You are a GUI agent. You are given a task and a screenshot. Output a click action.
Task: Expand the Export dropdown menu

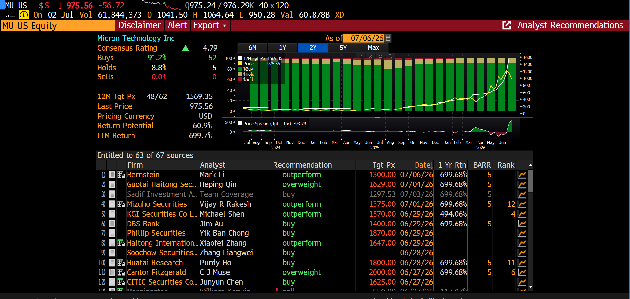[210, 25]
